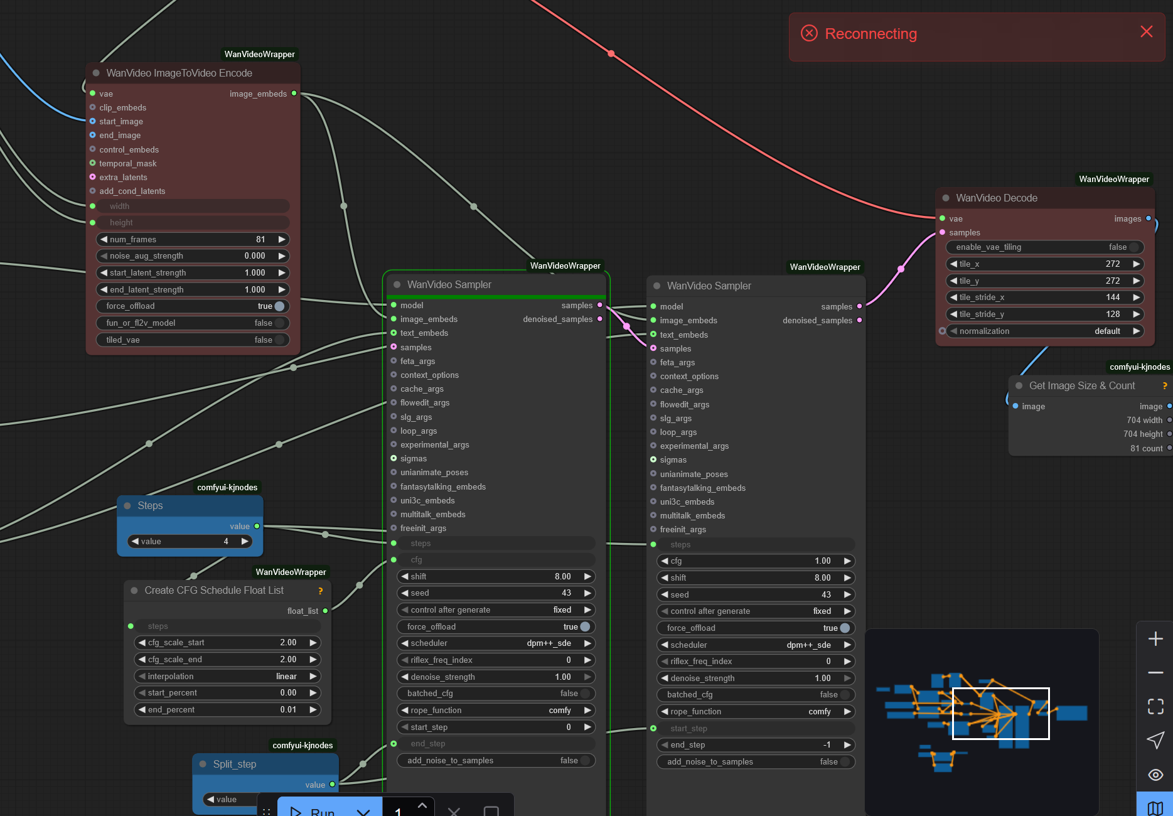Toggle fun_or_fl2v_model switch

coord(193,323)
